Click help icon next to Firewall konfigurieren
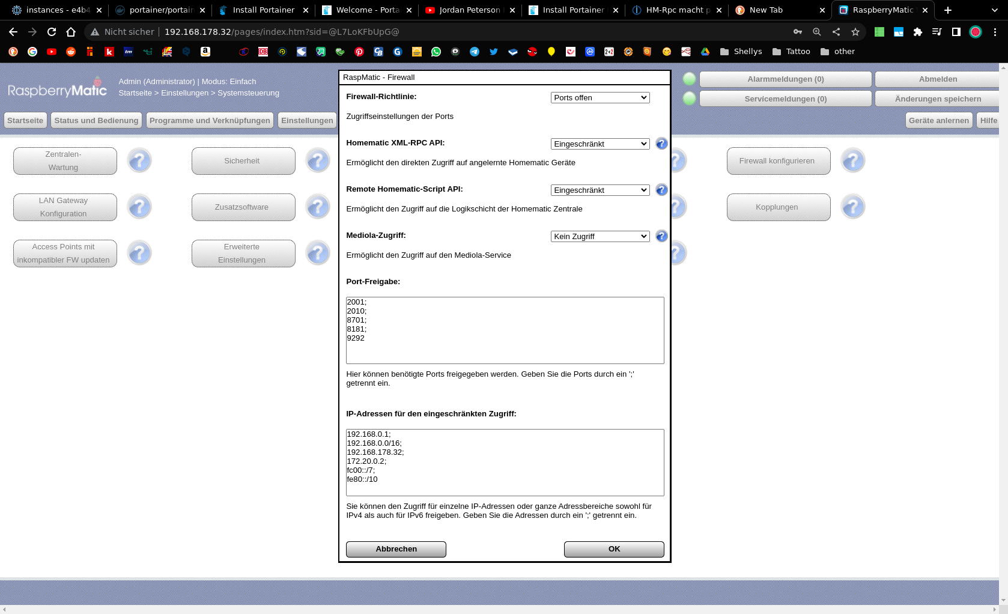1008x614 pixels. (x=853, y=161)
